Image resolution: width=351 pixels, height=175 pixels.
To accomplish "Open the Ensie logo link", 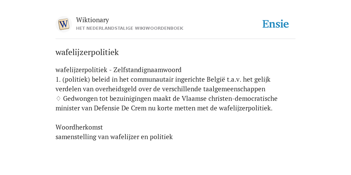I will (x=275, y=24).
